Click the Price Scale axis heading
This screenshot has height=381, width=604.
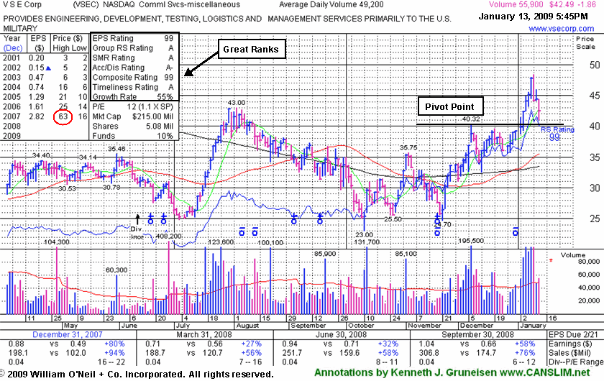pos(585,42)
